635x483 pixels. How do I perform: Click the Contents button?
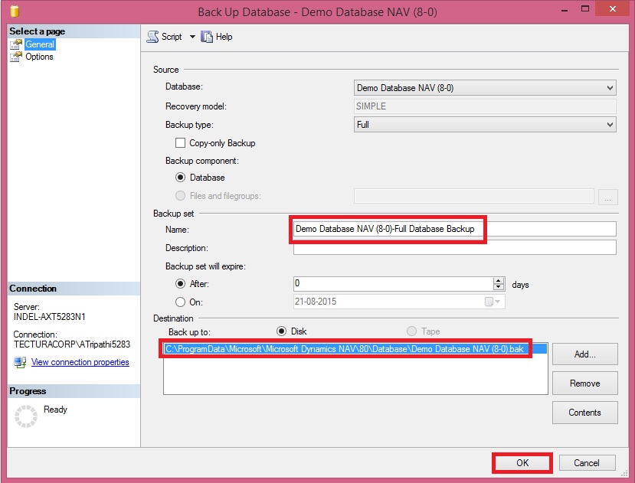tap(584, 413)
